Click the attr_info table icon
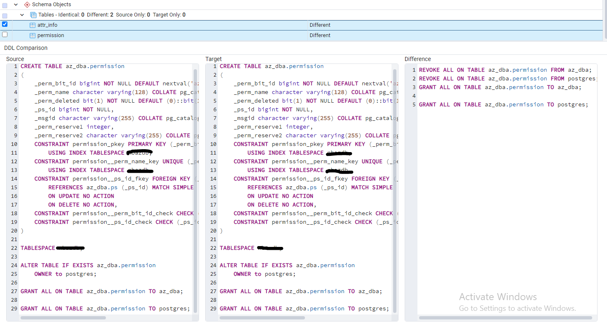The height and width of the screenshot is (324, 607). pos(33,25)
